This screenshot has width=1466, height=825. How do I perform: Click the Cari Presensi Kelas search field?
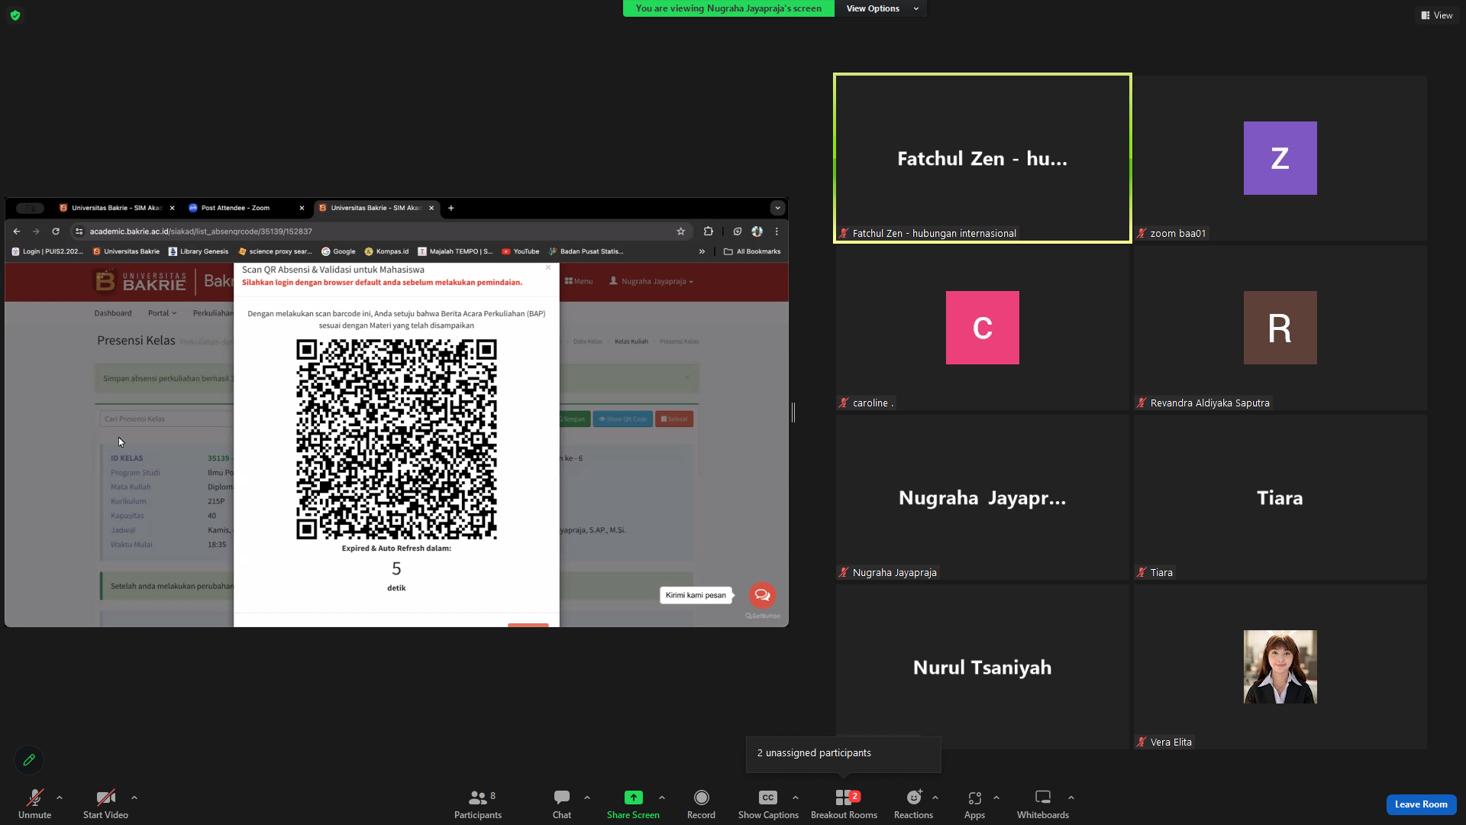(x=166, y=419)
